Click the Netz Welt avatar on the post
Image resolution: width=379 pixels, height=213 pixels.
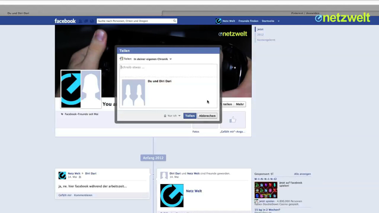click(62, 175)
